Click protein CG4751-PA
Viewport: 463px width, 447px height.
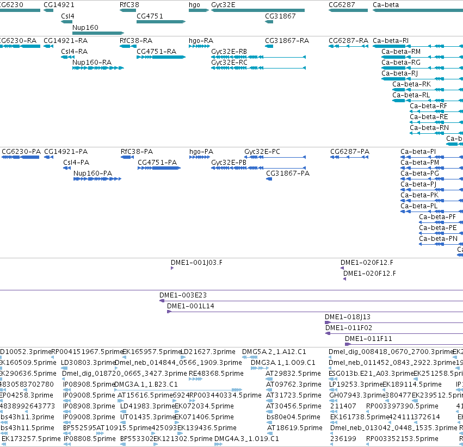[x=159, y=168]
